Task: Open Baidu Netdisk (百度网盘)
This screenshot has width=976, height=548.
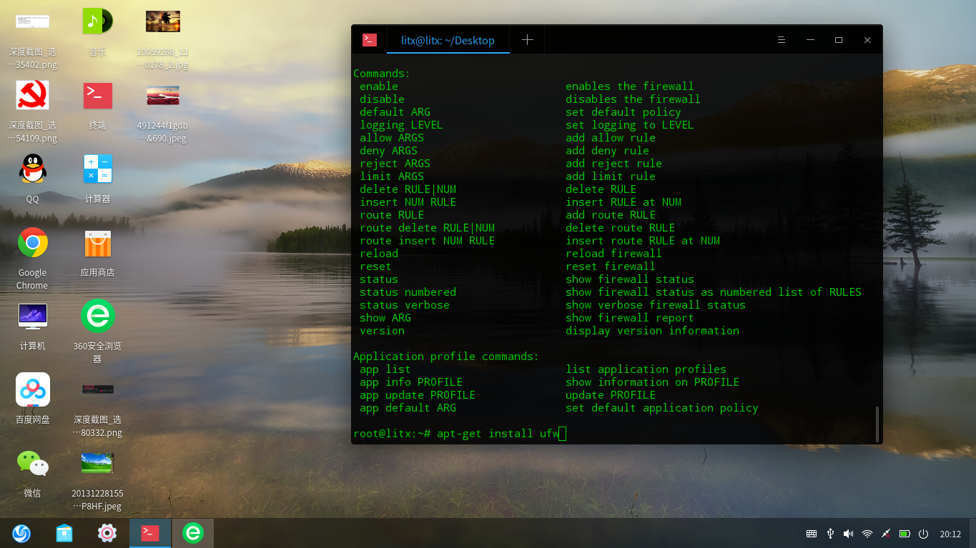Action: pos(32,391)
